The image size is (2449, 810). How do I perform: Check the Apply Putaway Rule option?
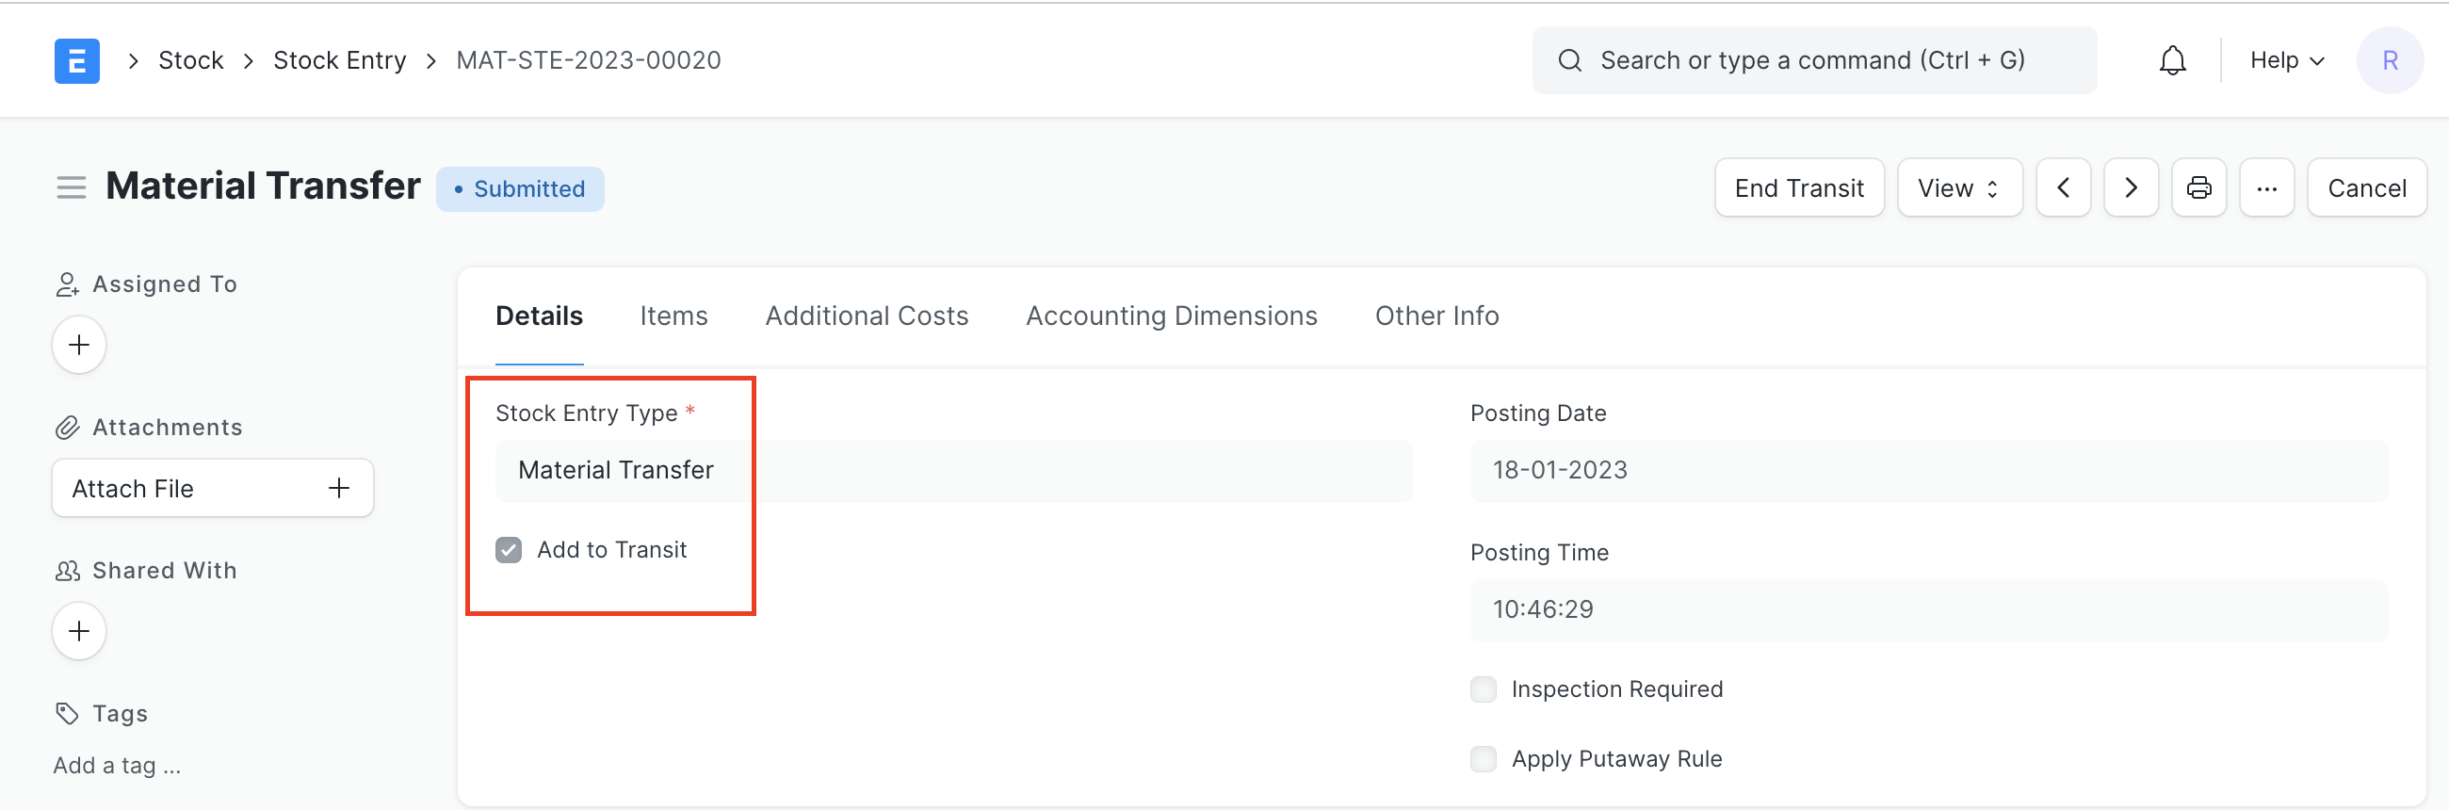1484,758
